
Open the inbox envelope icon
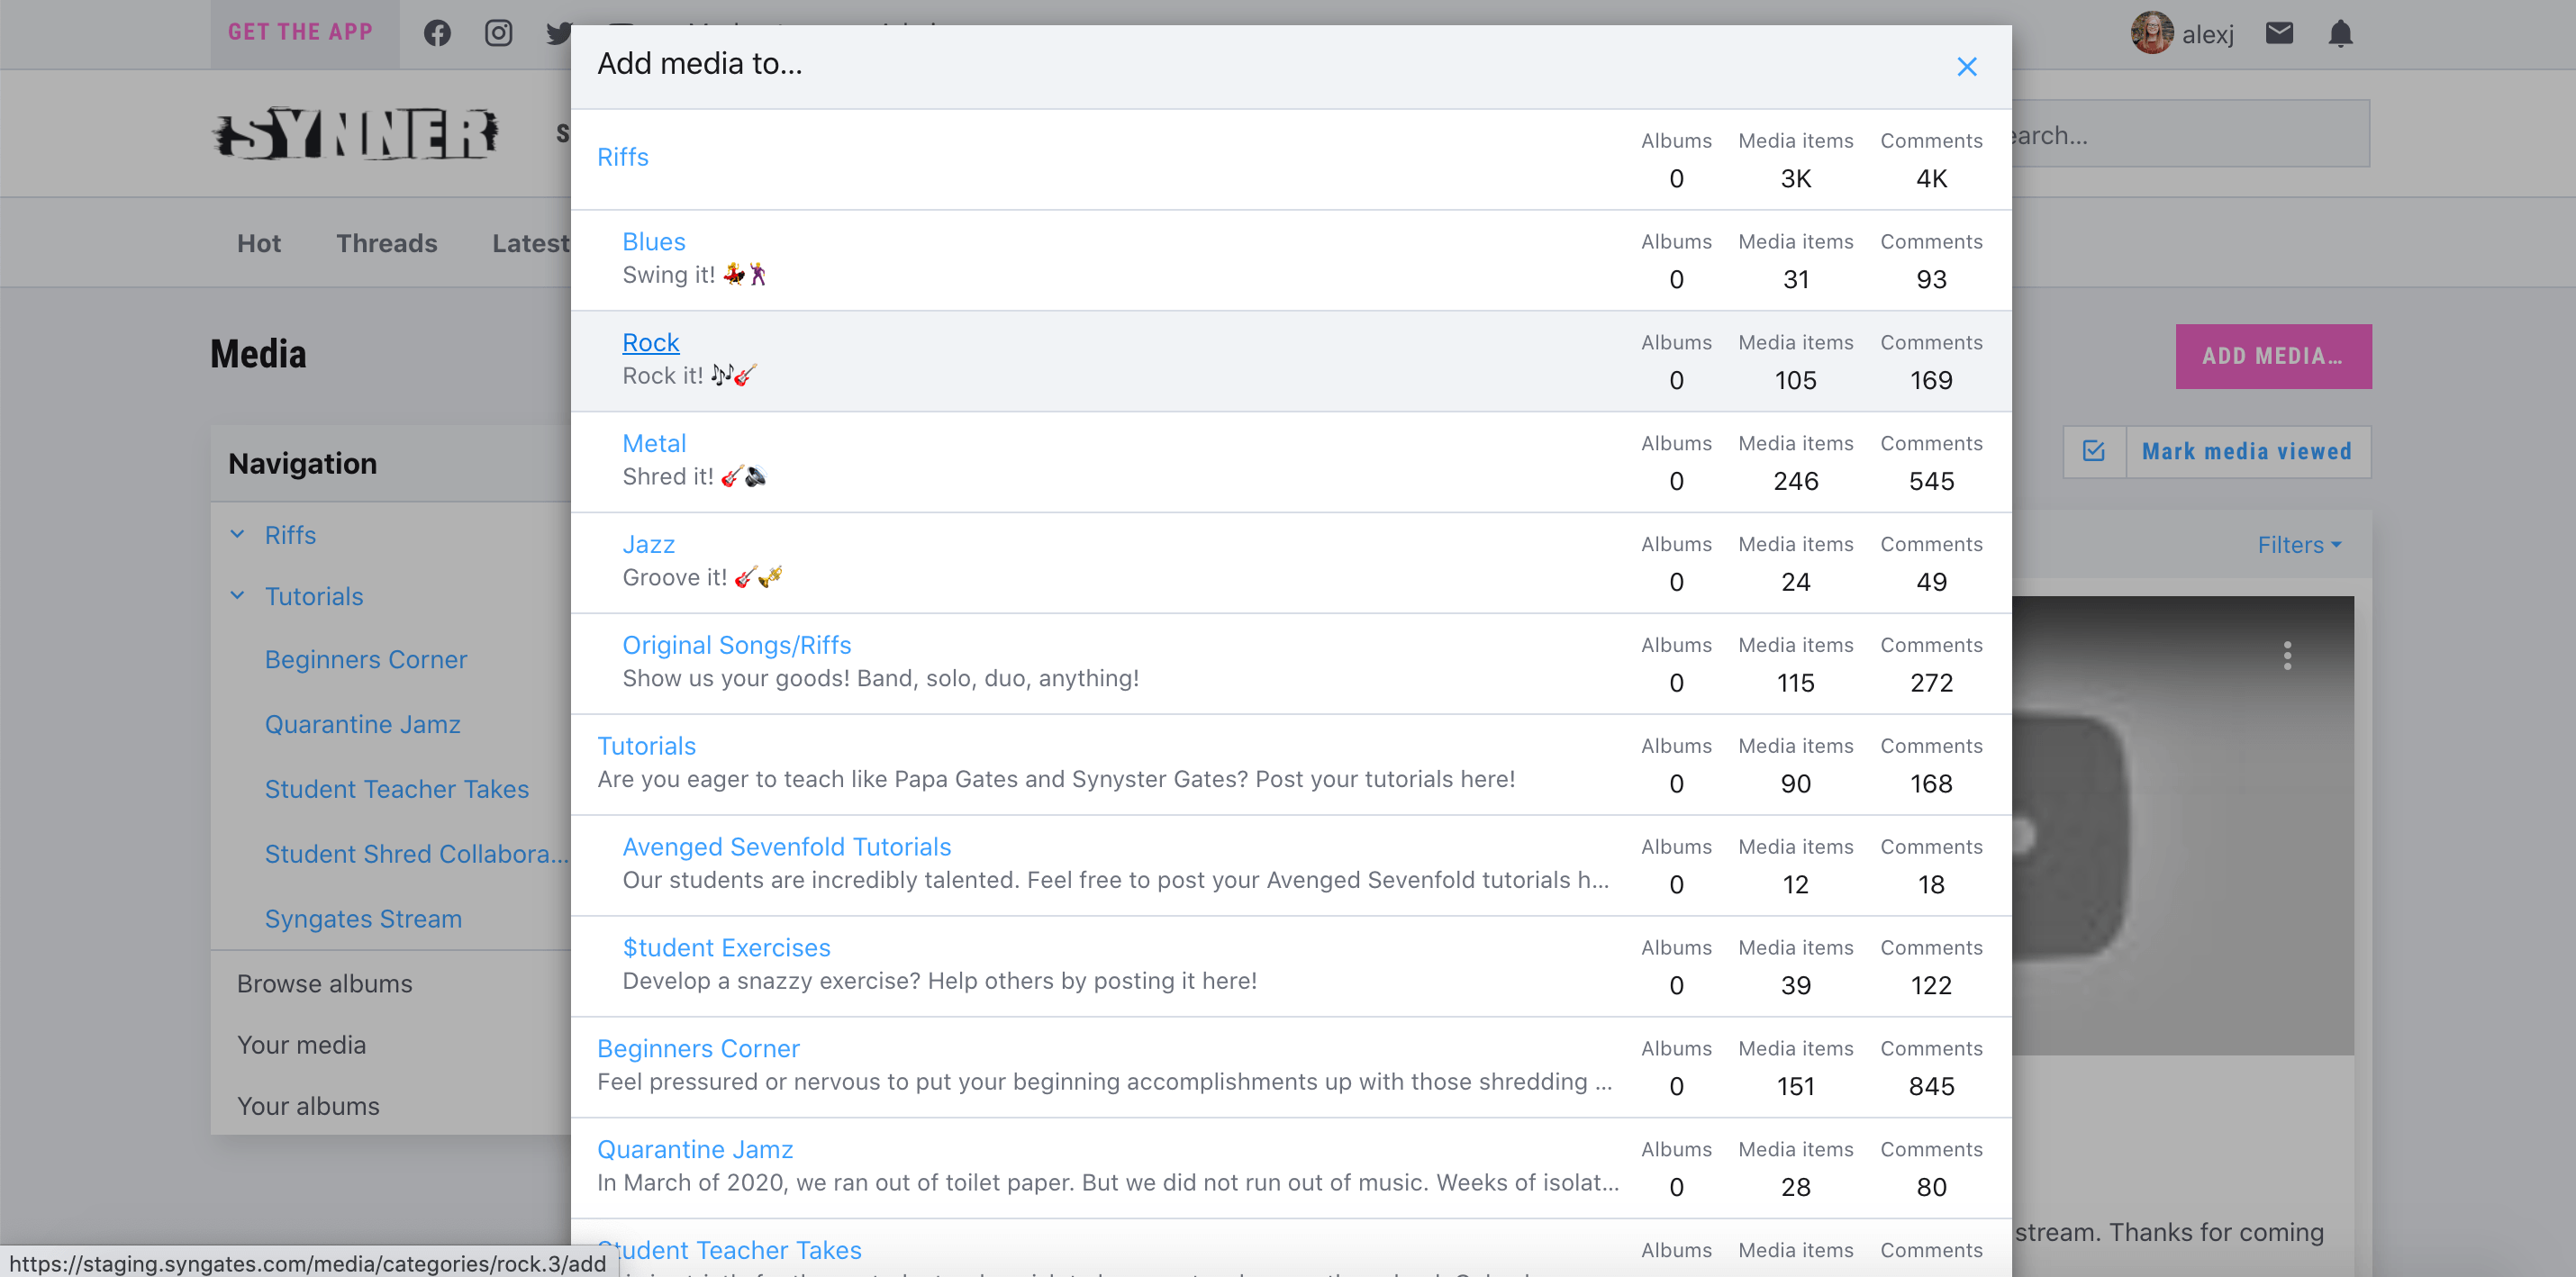click(2279, 33)
